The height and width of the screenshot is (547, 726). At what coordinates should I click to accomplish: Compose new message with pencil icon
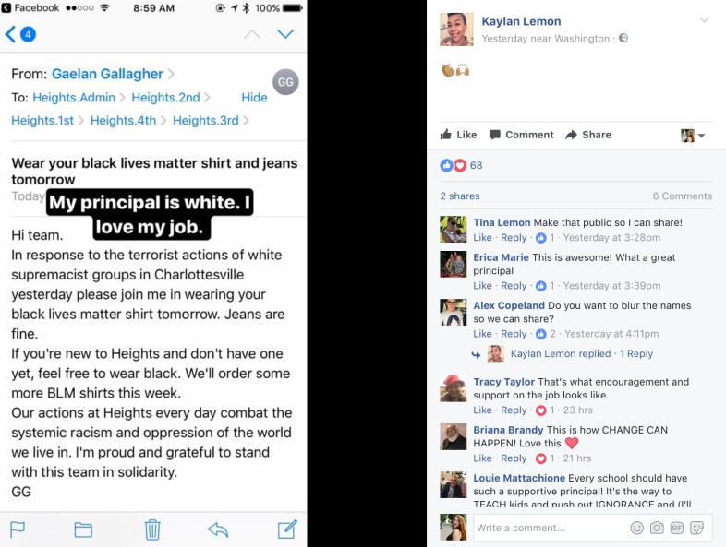click(x=287, y=529)
